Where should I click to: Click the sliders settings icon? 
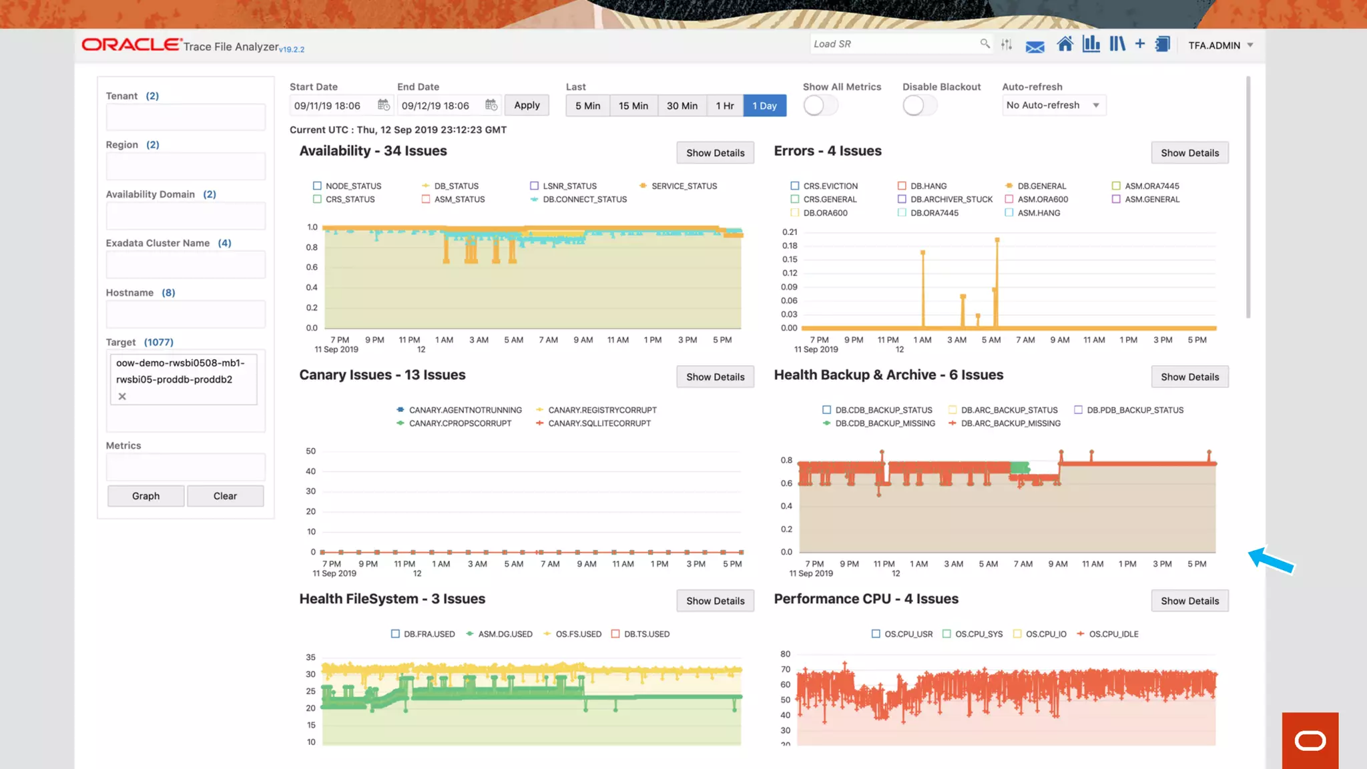pyautogui.click(x=1007, y=45)
